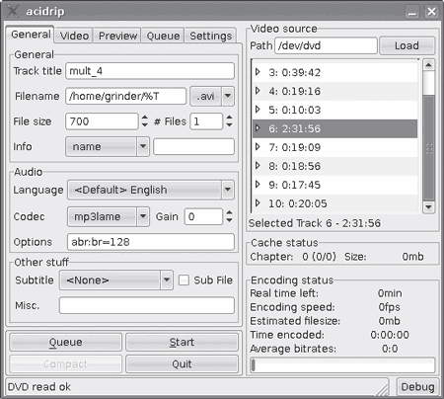
Task: Switch to the Video tab
Action: (74, 36)
